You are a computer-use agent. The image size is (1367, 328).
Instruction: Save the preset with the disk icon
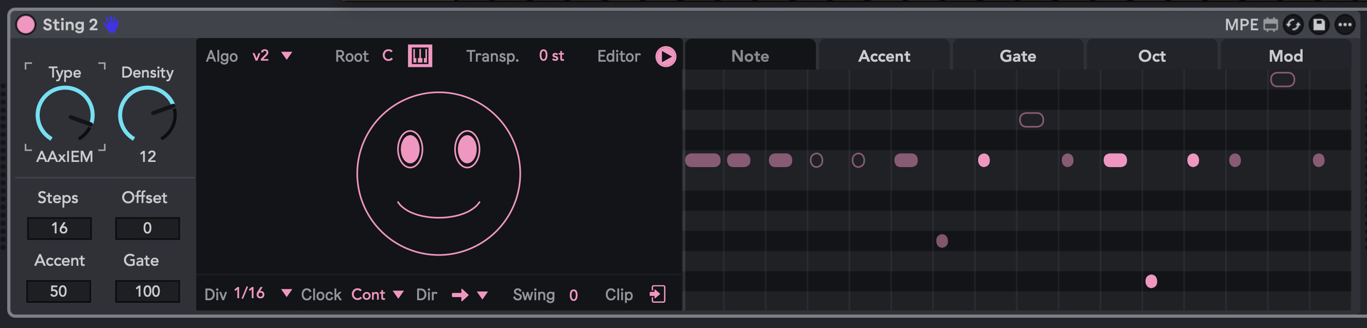[1319, 25]
